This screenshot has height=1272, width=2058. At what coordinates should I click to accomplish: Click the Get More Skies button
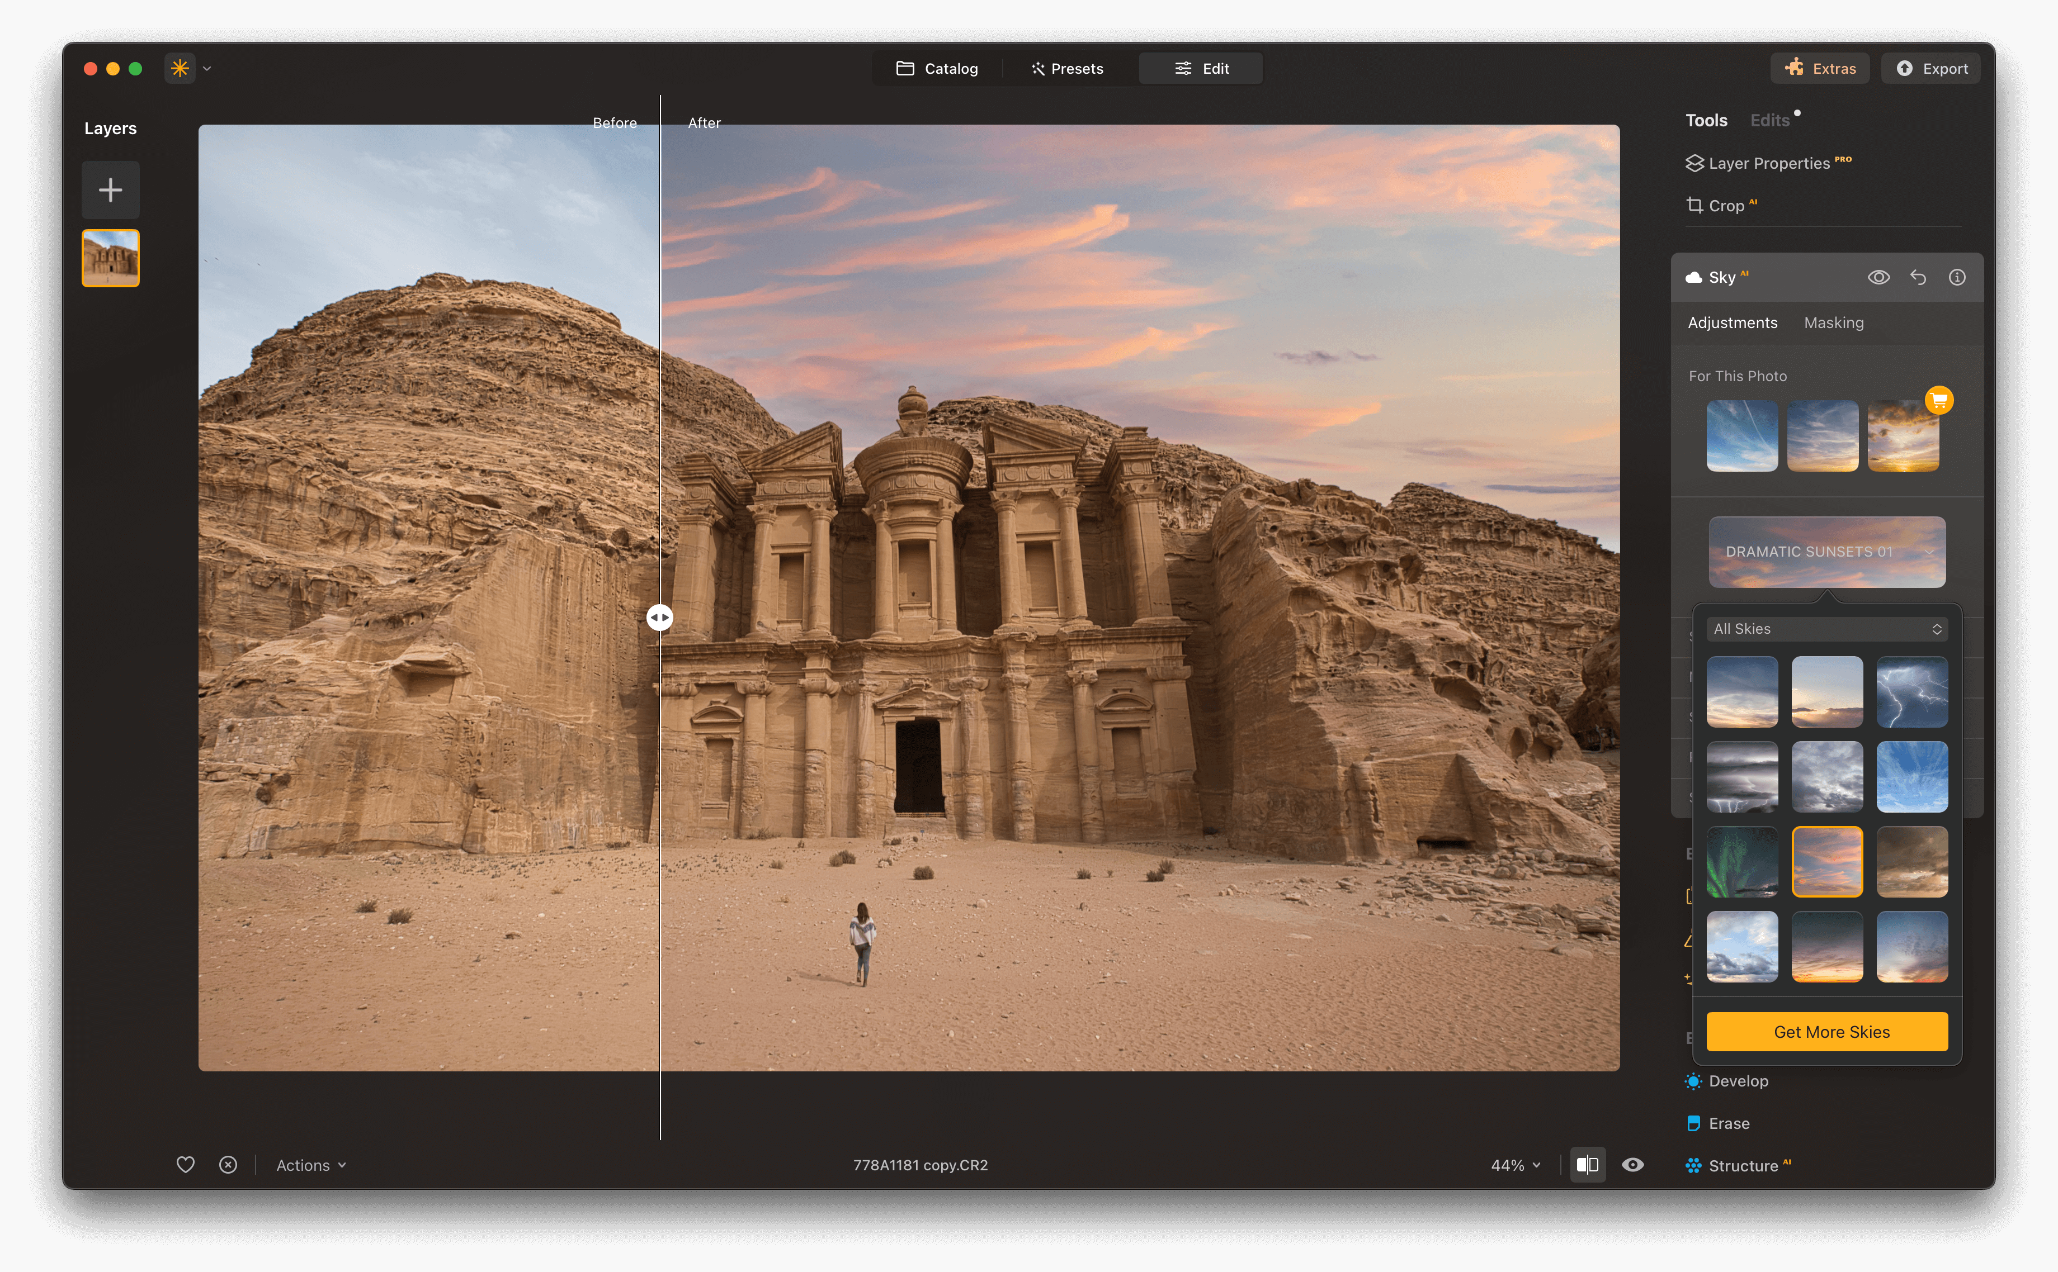coord(1826,1032)
